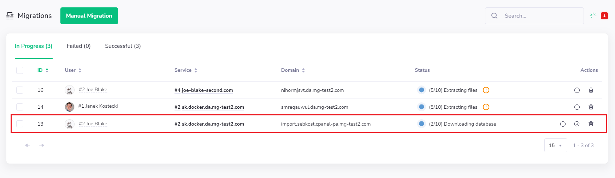The height and width of the screenshot is (178, 615).
Task: Sort table by Domain column
Action: [293, 70]
